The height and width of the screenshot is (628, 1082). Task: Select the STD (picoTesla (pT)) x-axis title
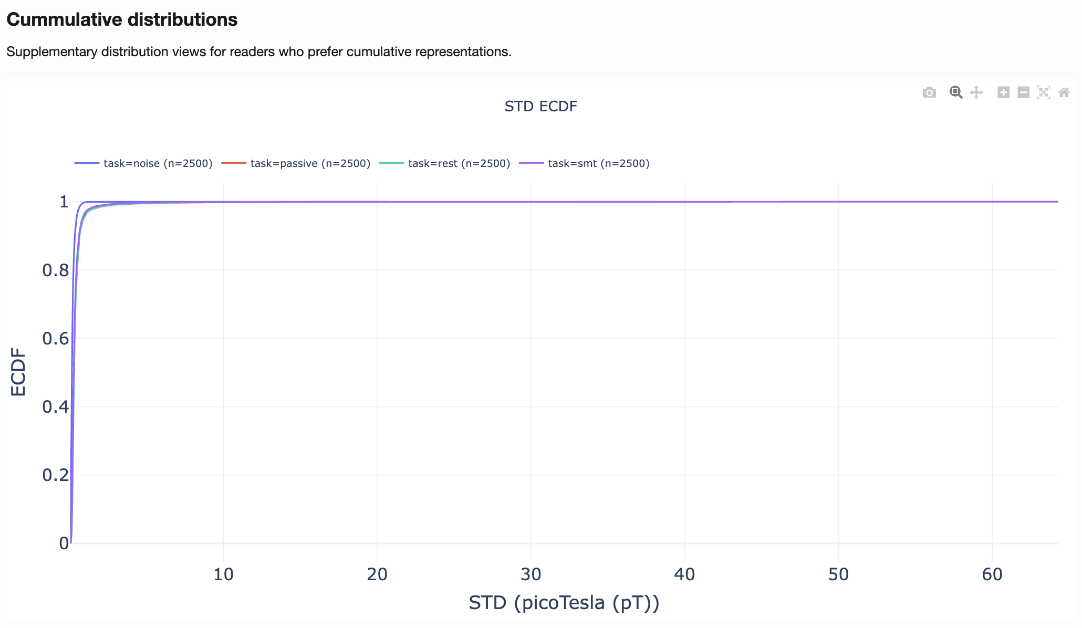[564, 602]
